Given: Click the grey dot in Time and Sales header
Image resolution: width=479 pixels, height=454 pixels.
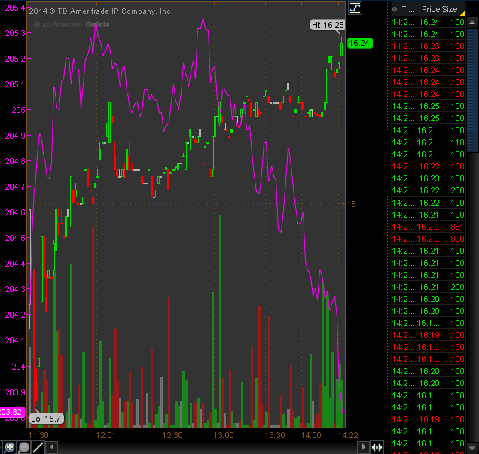Looking at the screenshot, I should click(395, 9).
